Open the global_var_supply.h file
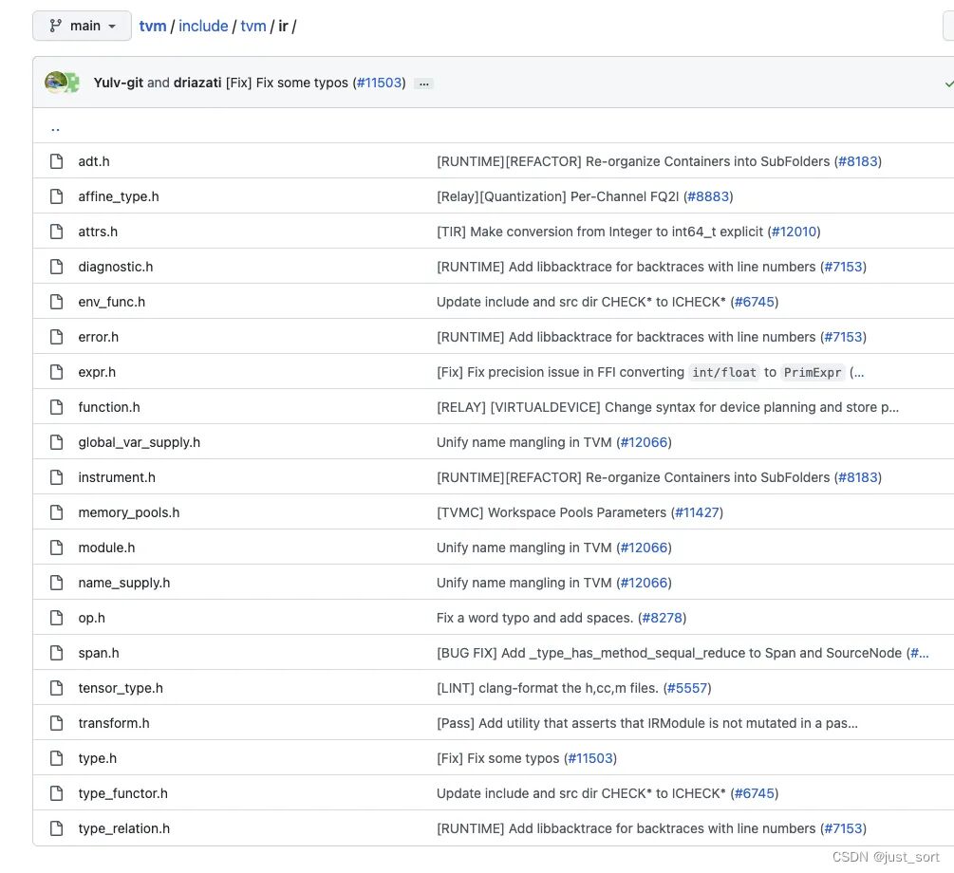 pos(140,442)
